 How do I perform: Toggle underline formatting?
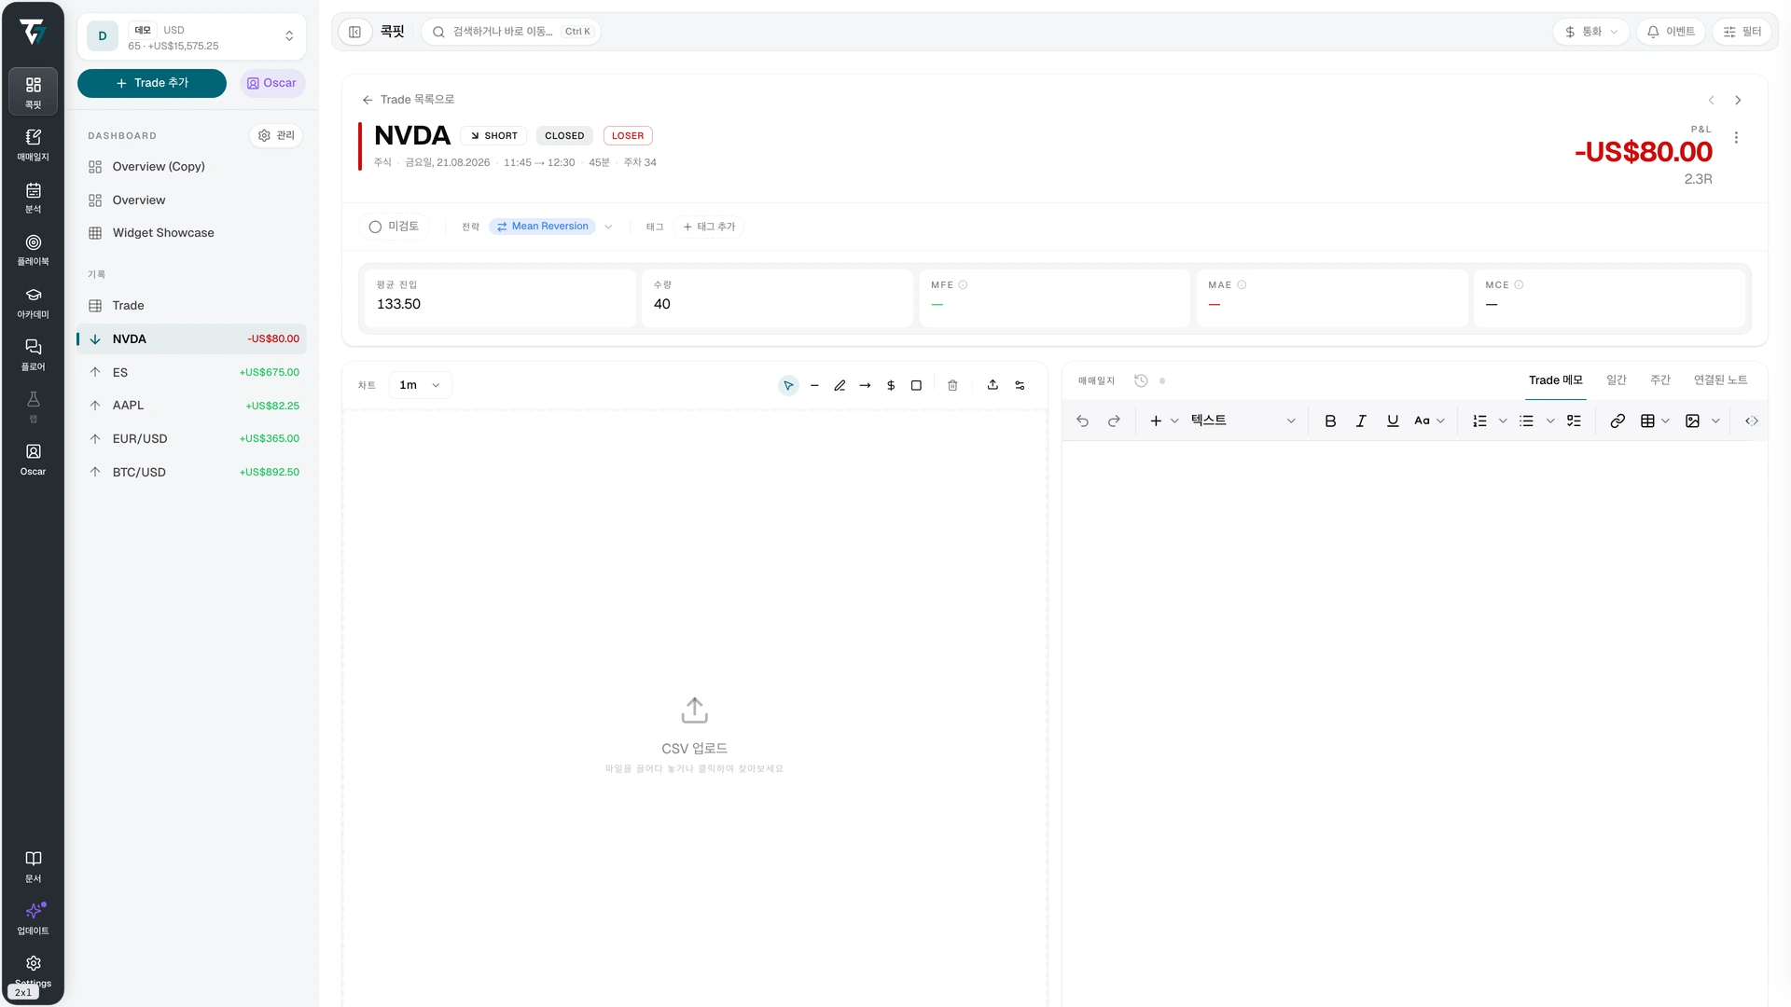pyautogui.click(x=1393, y=421)
